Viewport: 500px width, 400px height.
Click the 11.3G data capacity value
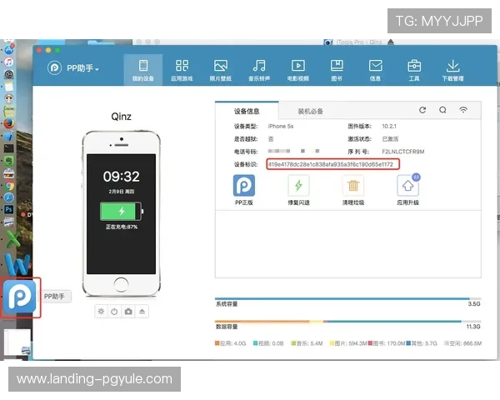[473, 327]
